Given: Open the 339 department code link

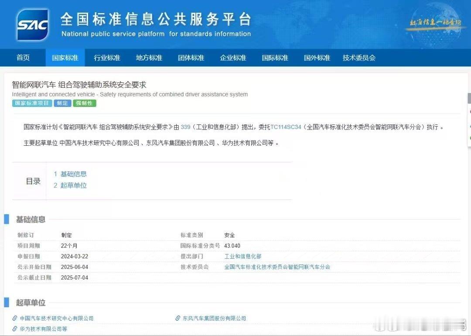Looking at the screenshot, I should (185, 127).
